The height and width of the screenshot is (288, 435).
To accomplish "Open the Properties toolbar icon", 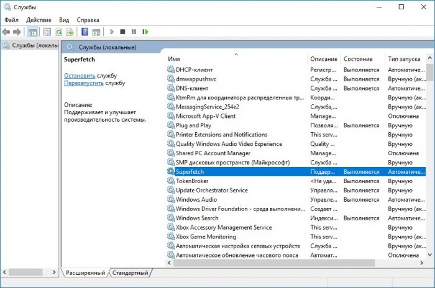I will coord(47,32).
